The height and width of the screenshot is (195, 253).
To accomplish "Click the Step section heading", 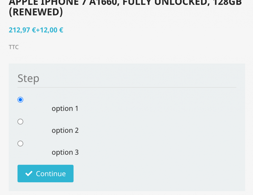I will [28, 79].
